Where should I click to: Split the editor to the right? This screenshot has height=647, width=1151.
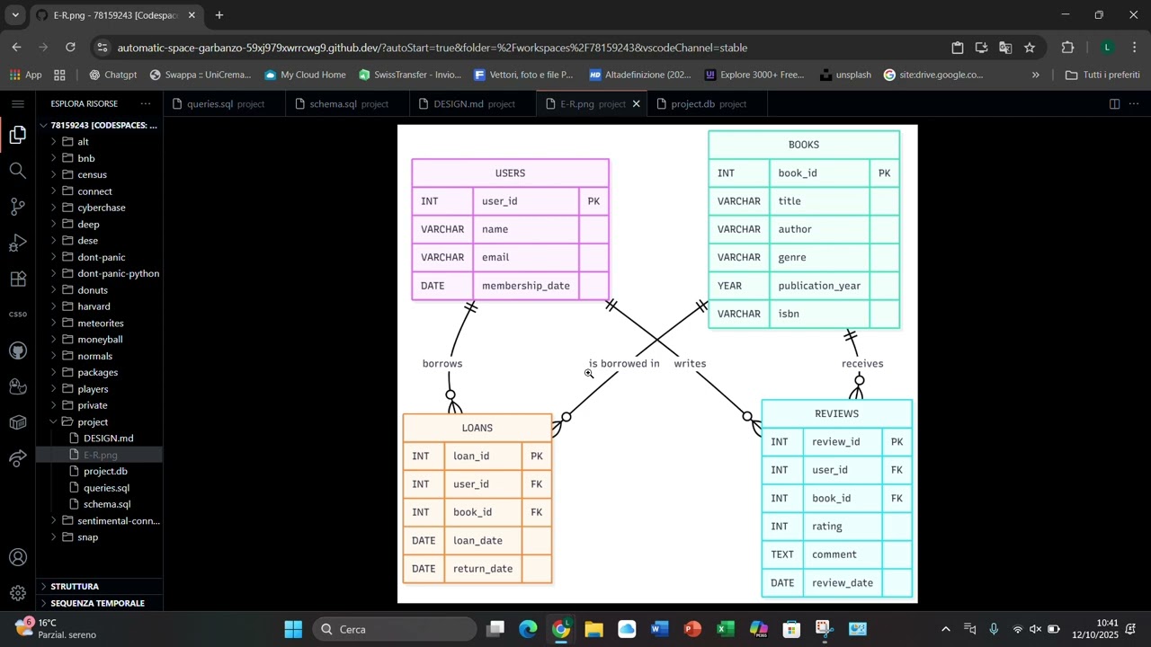click(x=1114, y=104)
